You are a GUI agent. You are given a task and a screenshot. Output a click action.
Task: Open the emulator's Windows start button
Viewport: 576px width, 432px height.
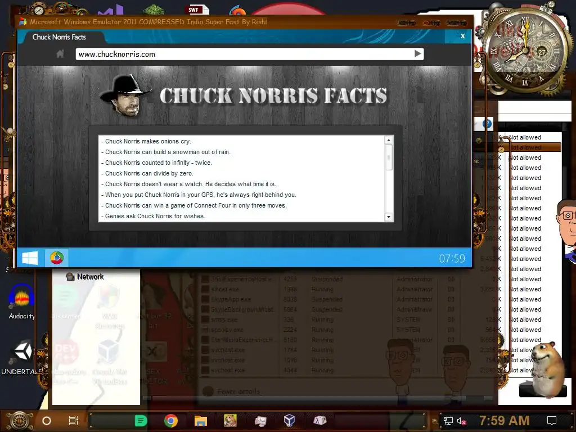[x=30, y=258]
